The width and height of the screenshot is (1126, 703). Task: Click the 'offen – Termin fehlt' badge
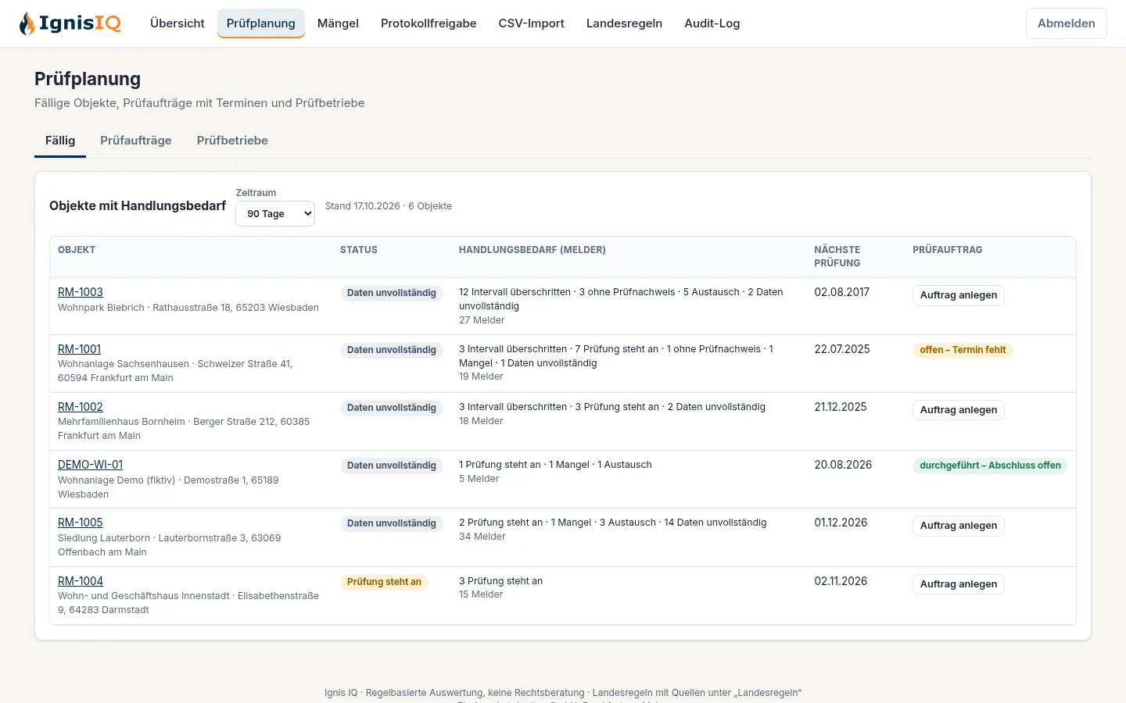click(963, 350)
